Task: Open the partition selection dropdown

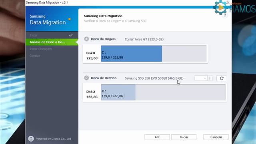Action: [201, 78]
